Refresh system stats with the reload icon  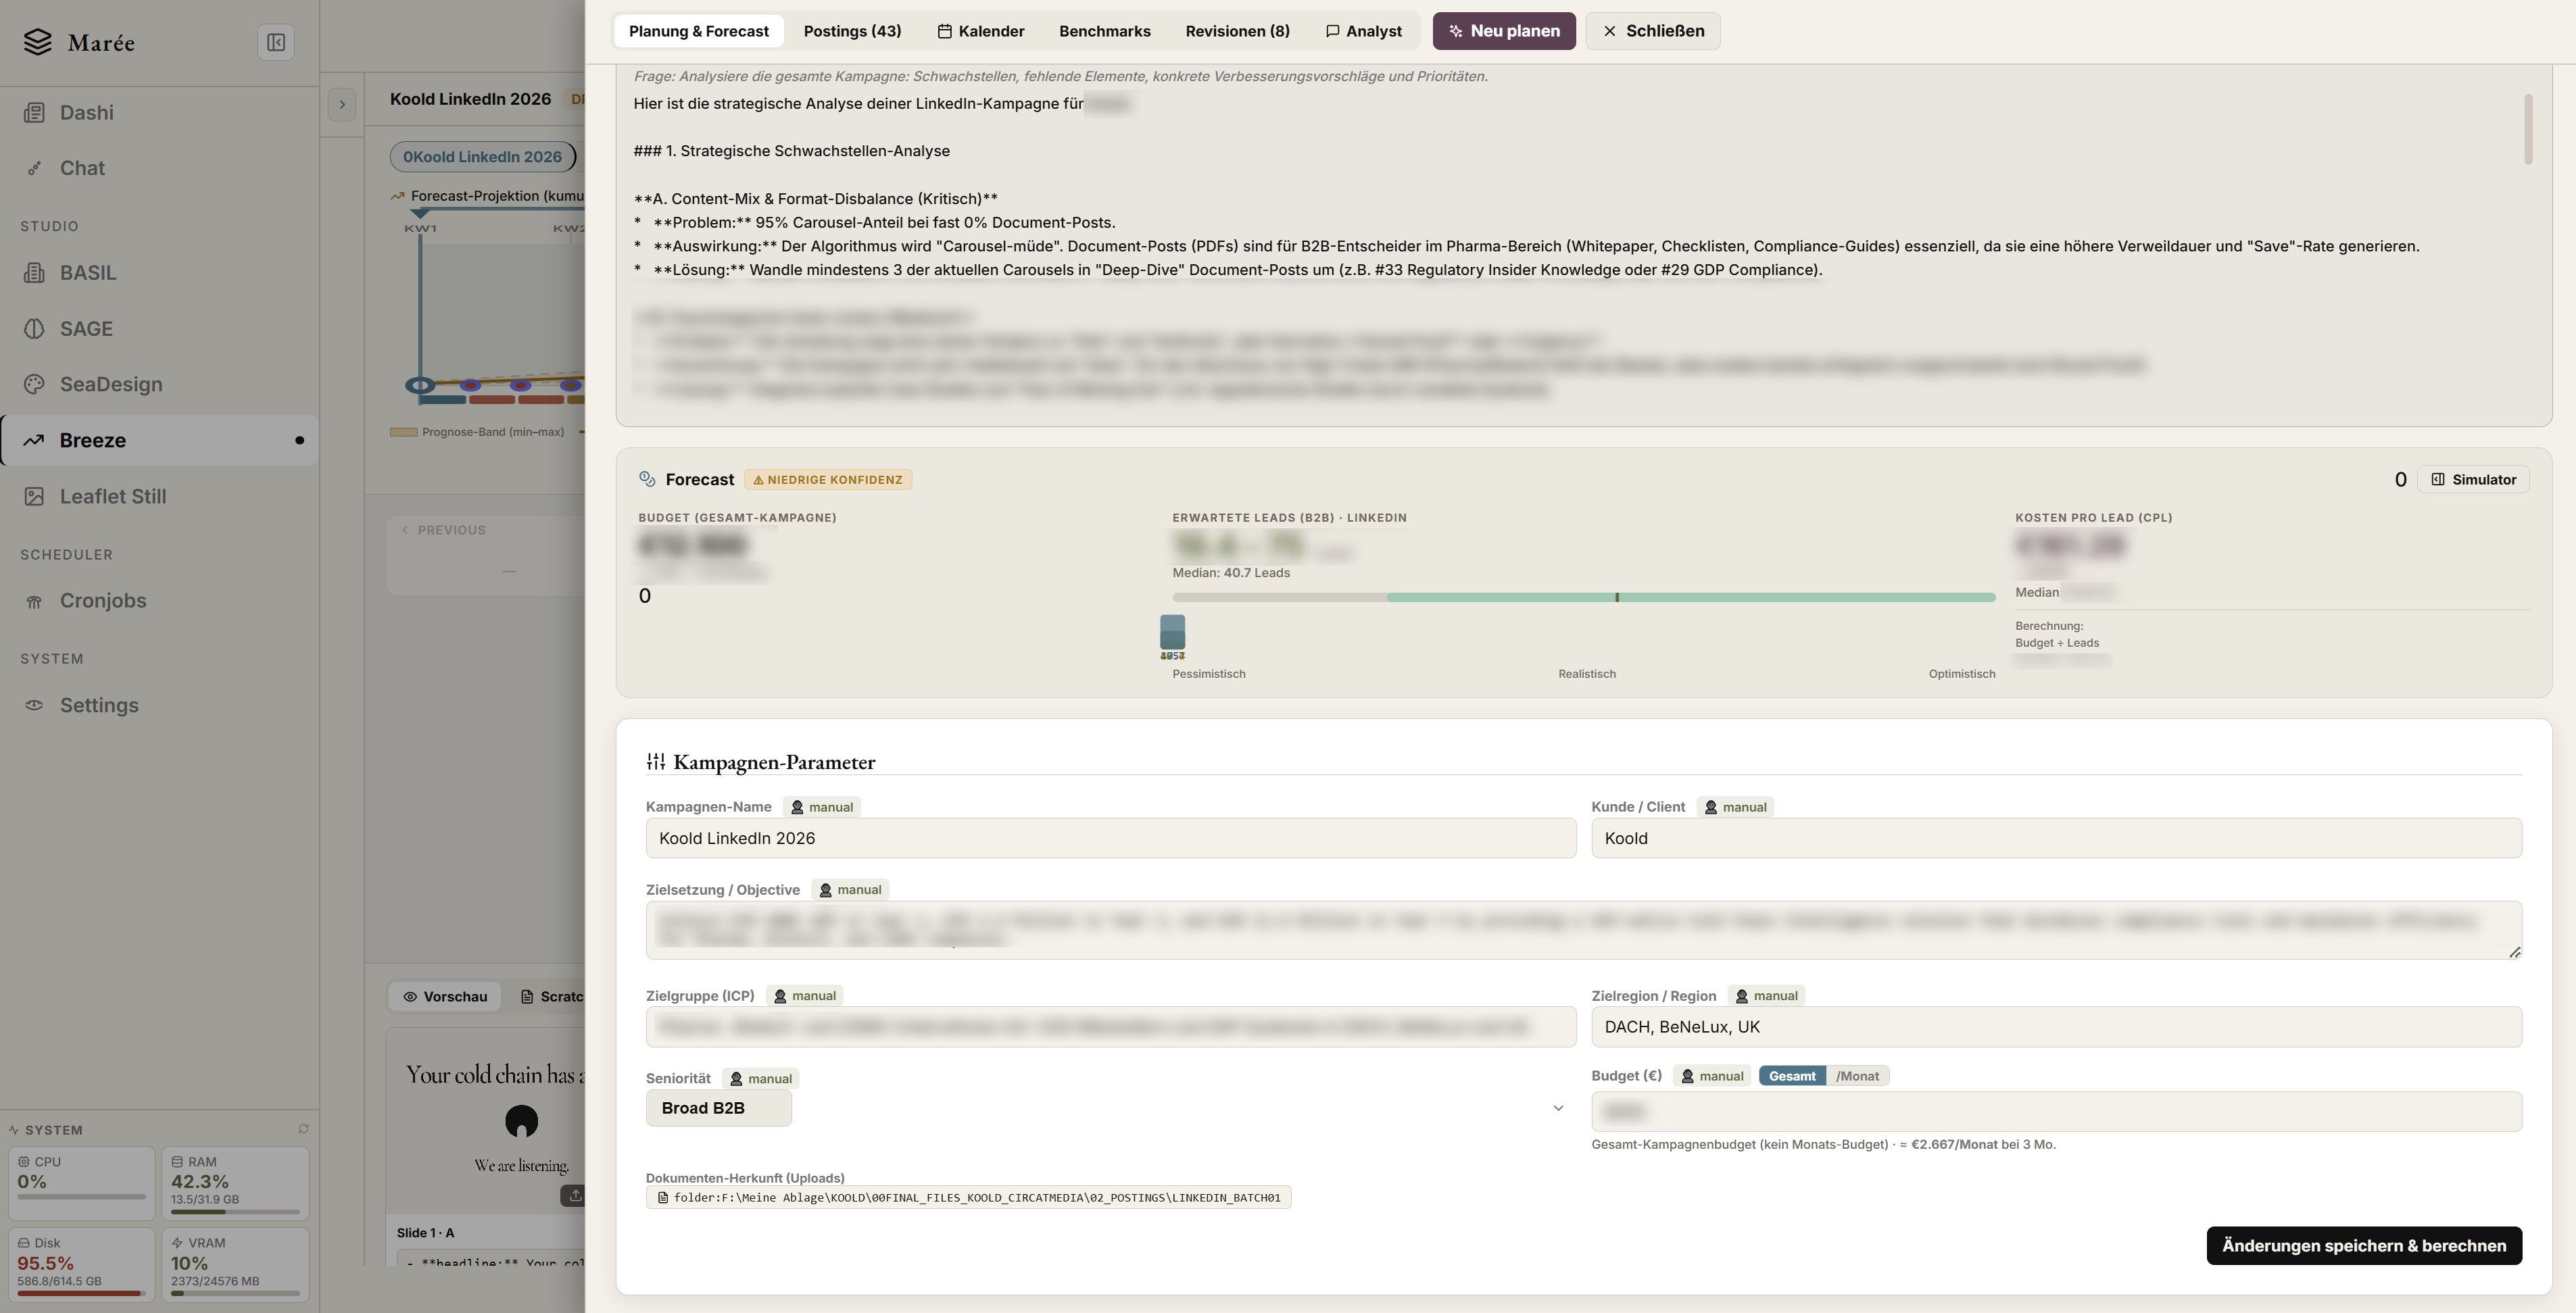click(x=303, y=1129)
